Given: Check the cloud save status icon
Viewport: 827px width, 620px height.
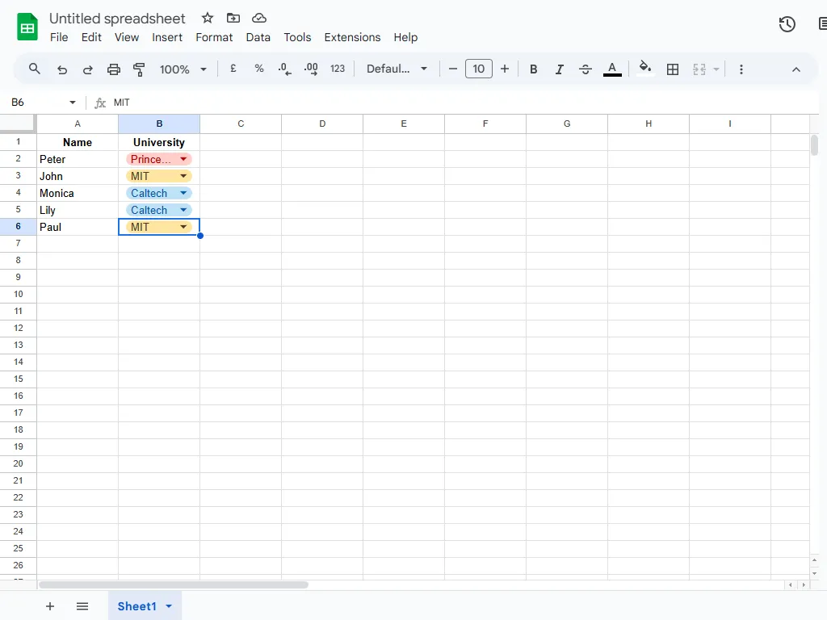Looking at the screenshot, I should 259,19.
